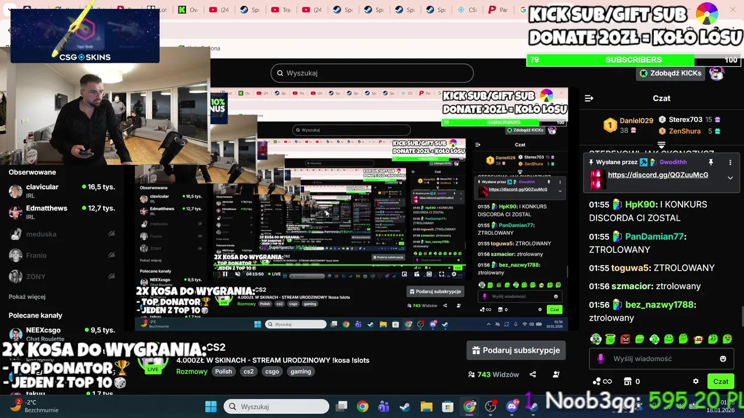This screenshot has width=744, height=418.
Task: Switch to the 'Tra' browser tab
Action: (x=281, y=10)
